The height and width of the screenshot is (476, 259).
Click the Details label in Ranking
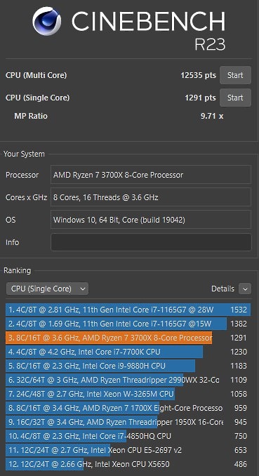pos(223,289)
